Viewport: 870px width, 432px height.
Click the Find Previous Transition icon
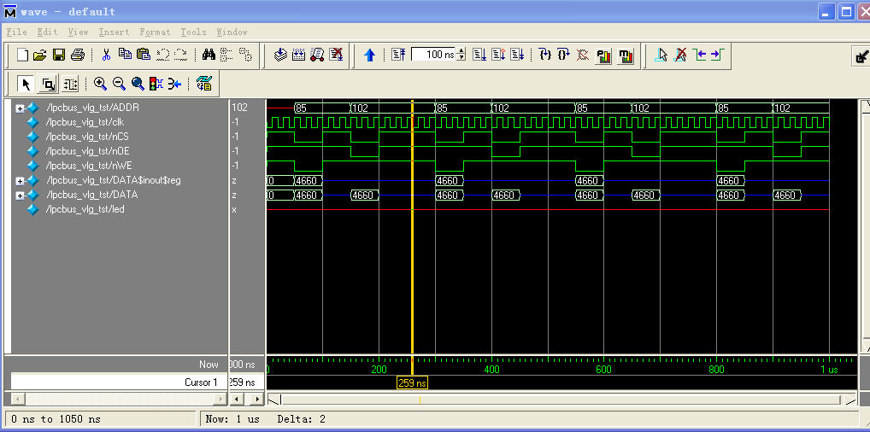coord(699,55)
